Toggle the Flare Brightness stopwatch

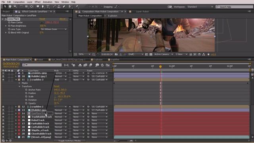(9, 26)
